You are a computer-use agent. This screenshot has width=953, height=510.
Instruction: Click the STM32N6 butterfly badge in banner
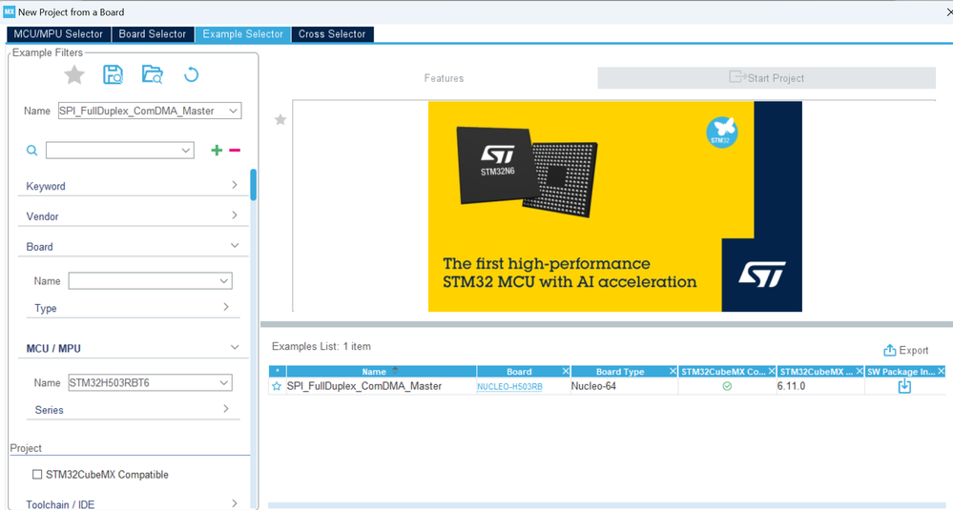(x=721, y=132)
